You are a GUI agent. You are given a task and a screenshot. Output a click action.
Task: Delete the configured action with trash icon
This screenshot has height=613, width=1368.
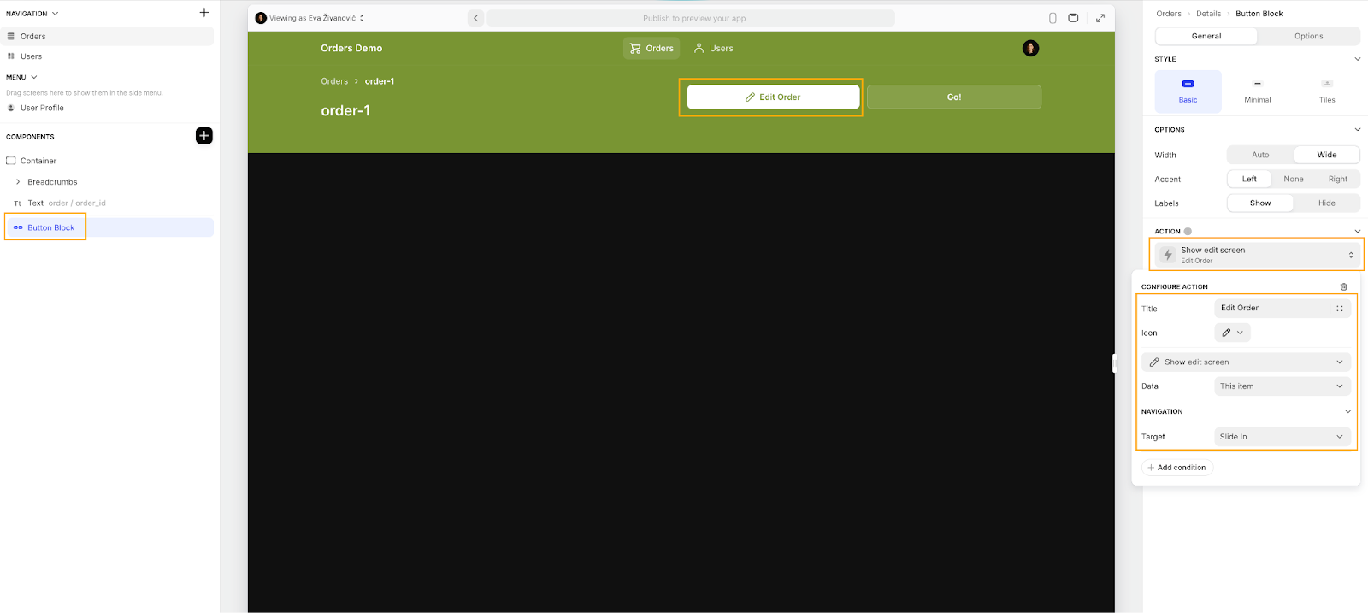[1344, 286]
